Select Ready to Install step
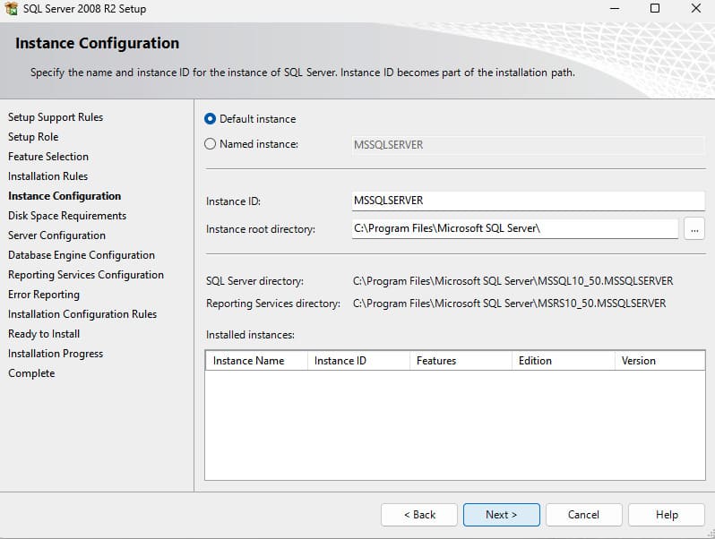The image size is (715, 539). pyautogui.click(x=44, y=334)
